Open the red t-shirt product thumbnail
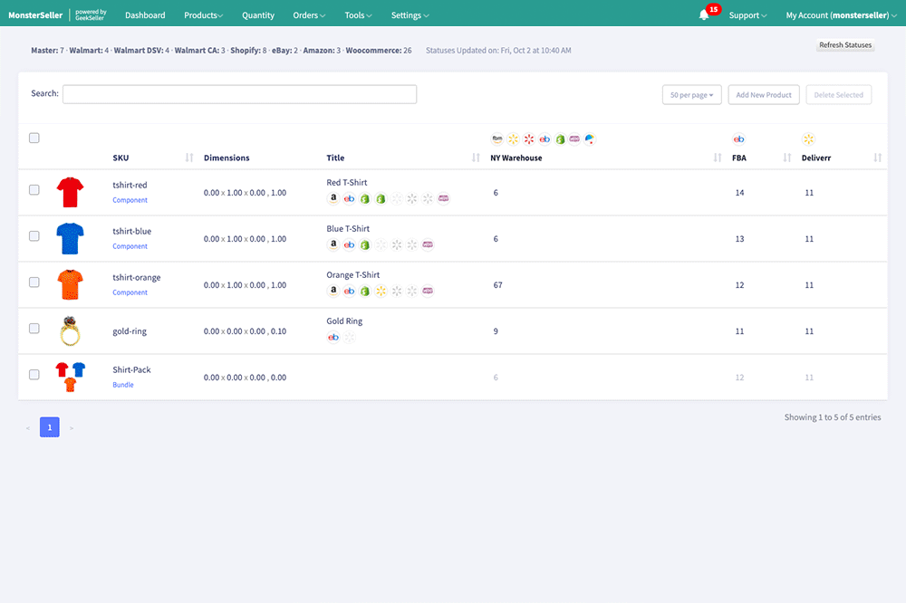The height and width of the screenshot is (603, 906). (70, 192)
